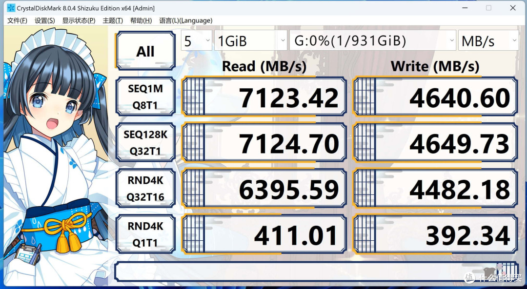Start the RND4K Q1T1 test
This screenshot has width=527, height=289.
pyautogui.click(x=145, y=234)
